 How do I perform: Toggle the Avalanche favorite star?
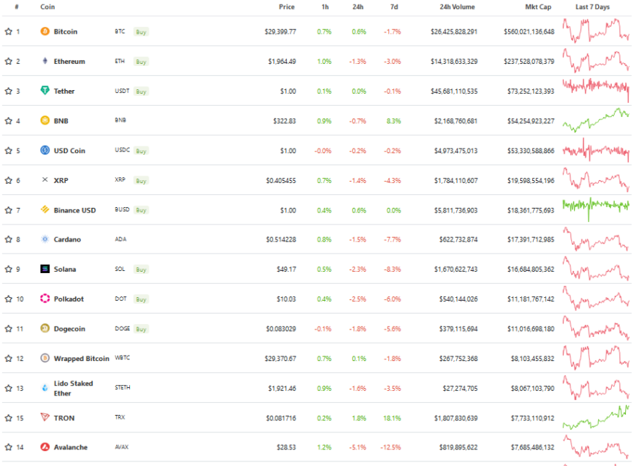point(8,447)
